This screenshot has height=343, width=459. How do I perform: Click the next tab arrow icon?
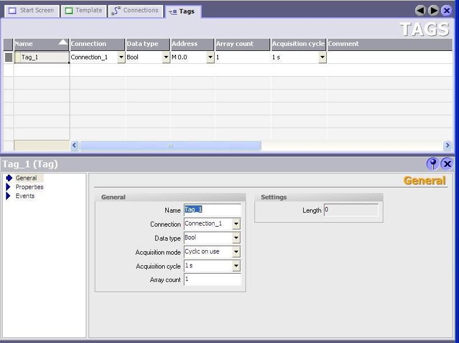(433, 11)
